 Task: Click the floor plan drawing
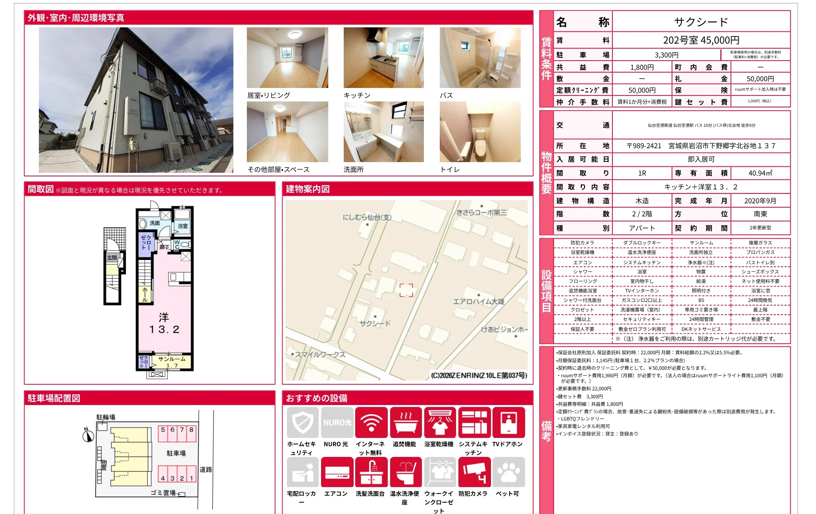(149, 290)
